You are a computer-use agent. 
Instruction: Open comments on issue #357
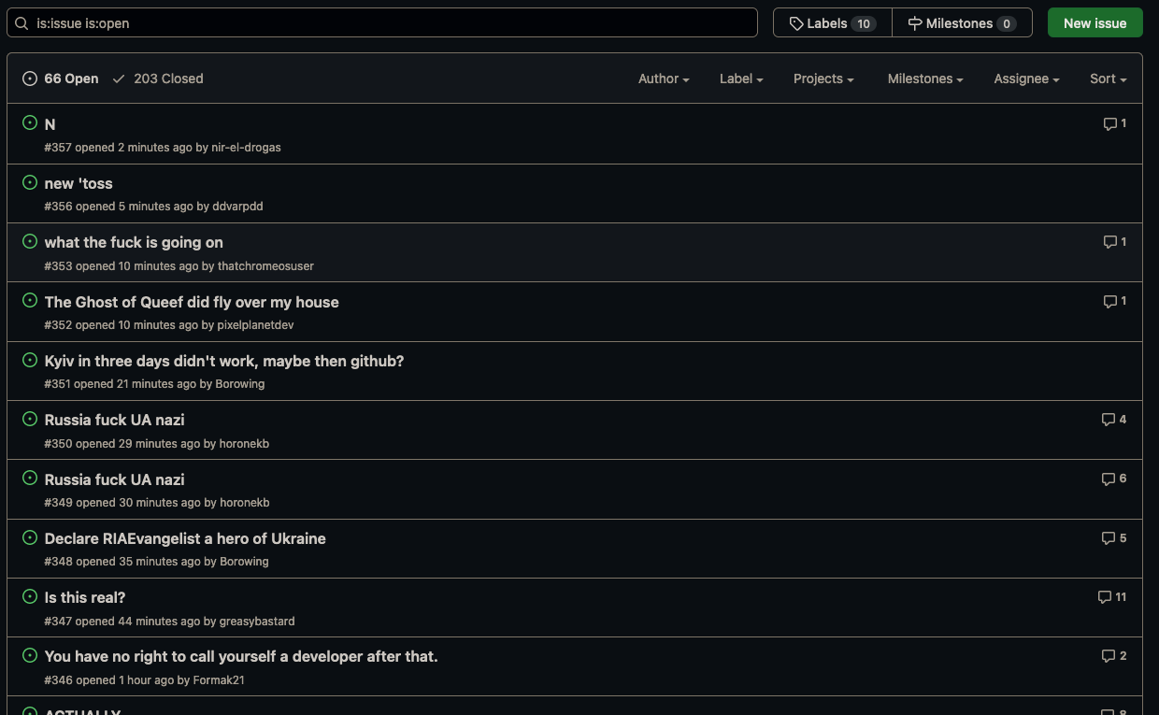1114,123
